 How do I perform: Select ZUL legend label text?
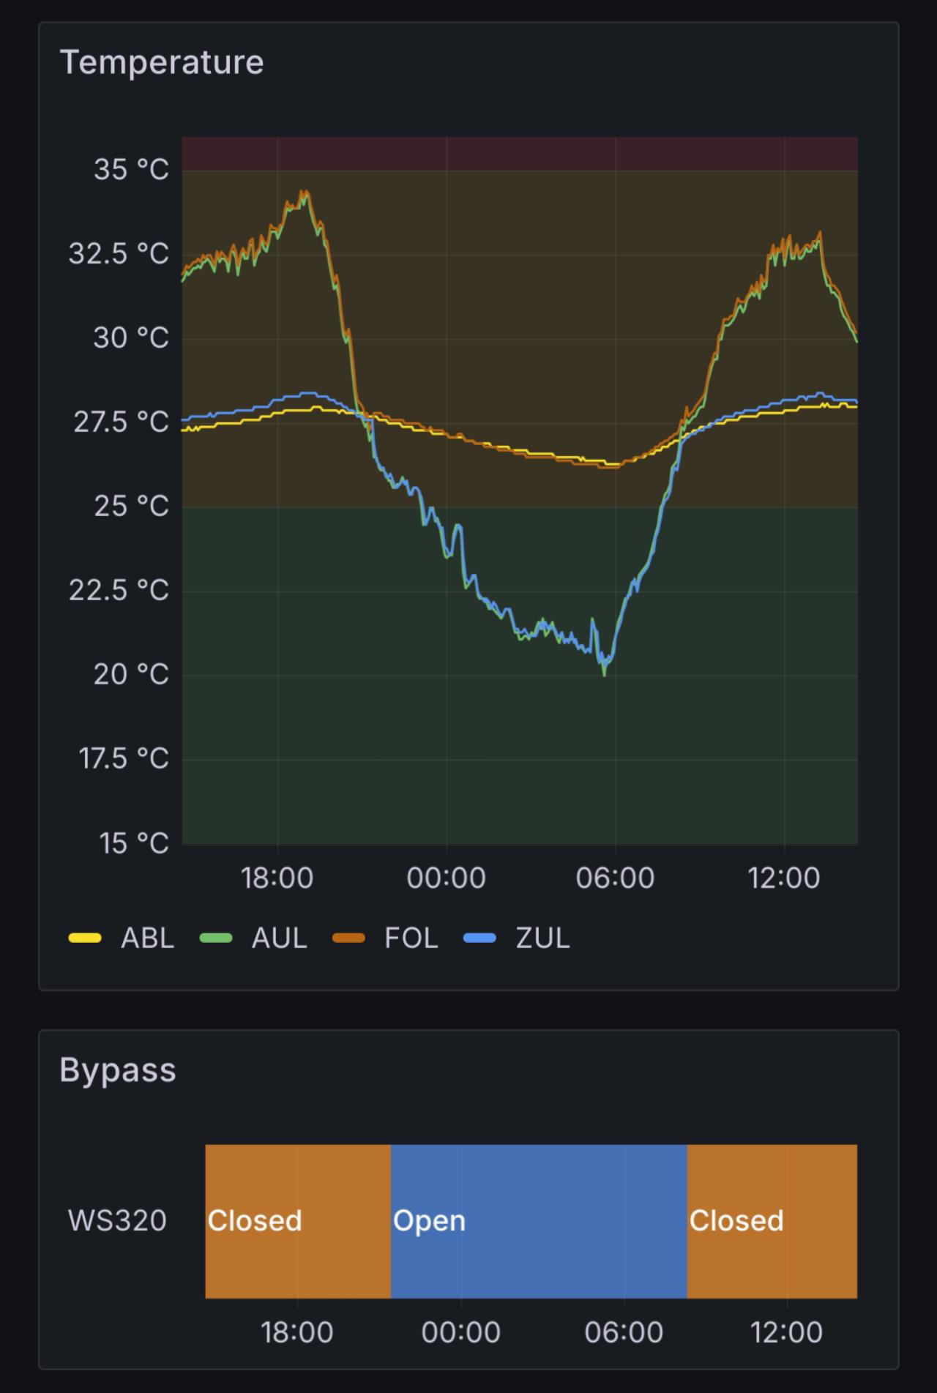542,938
